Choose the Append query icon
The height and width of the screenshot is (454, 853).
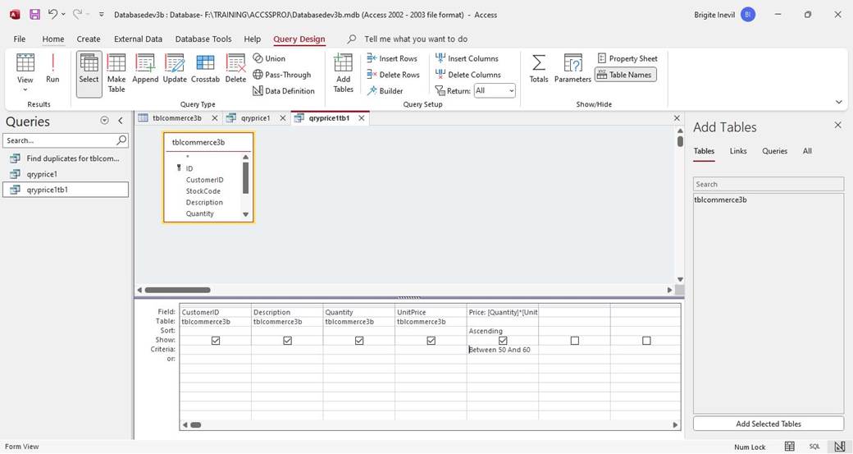tap(145, 69)
